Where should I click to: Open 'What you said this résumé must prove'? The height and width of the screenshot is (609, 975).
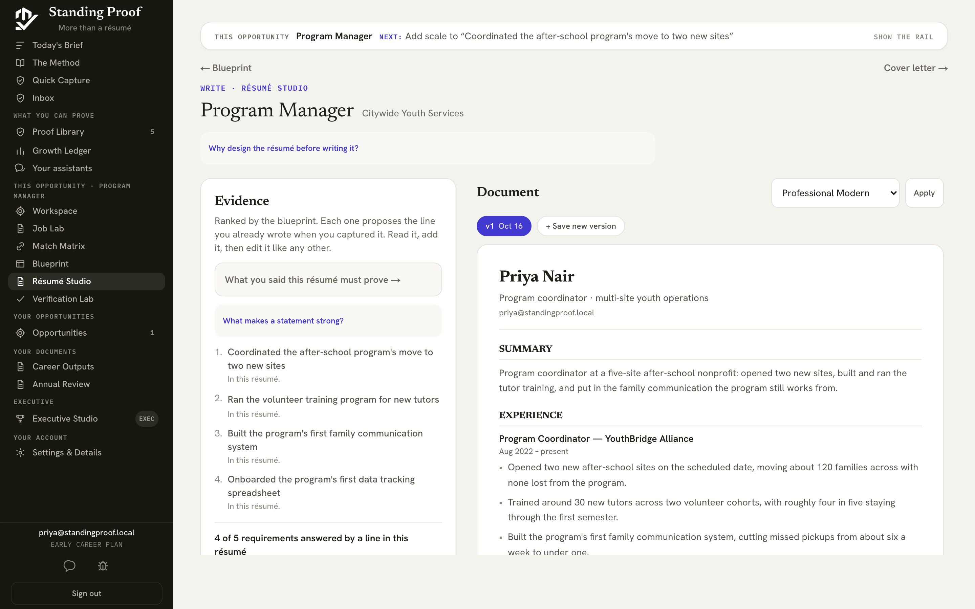tap(328, 279)
